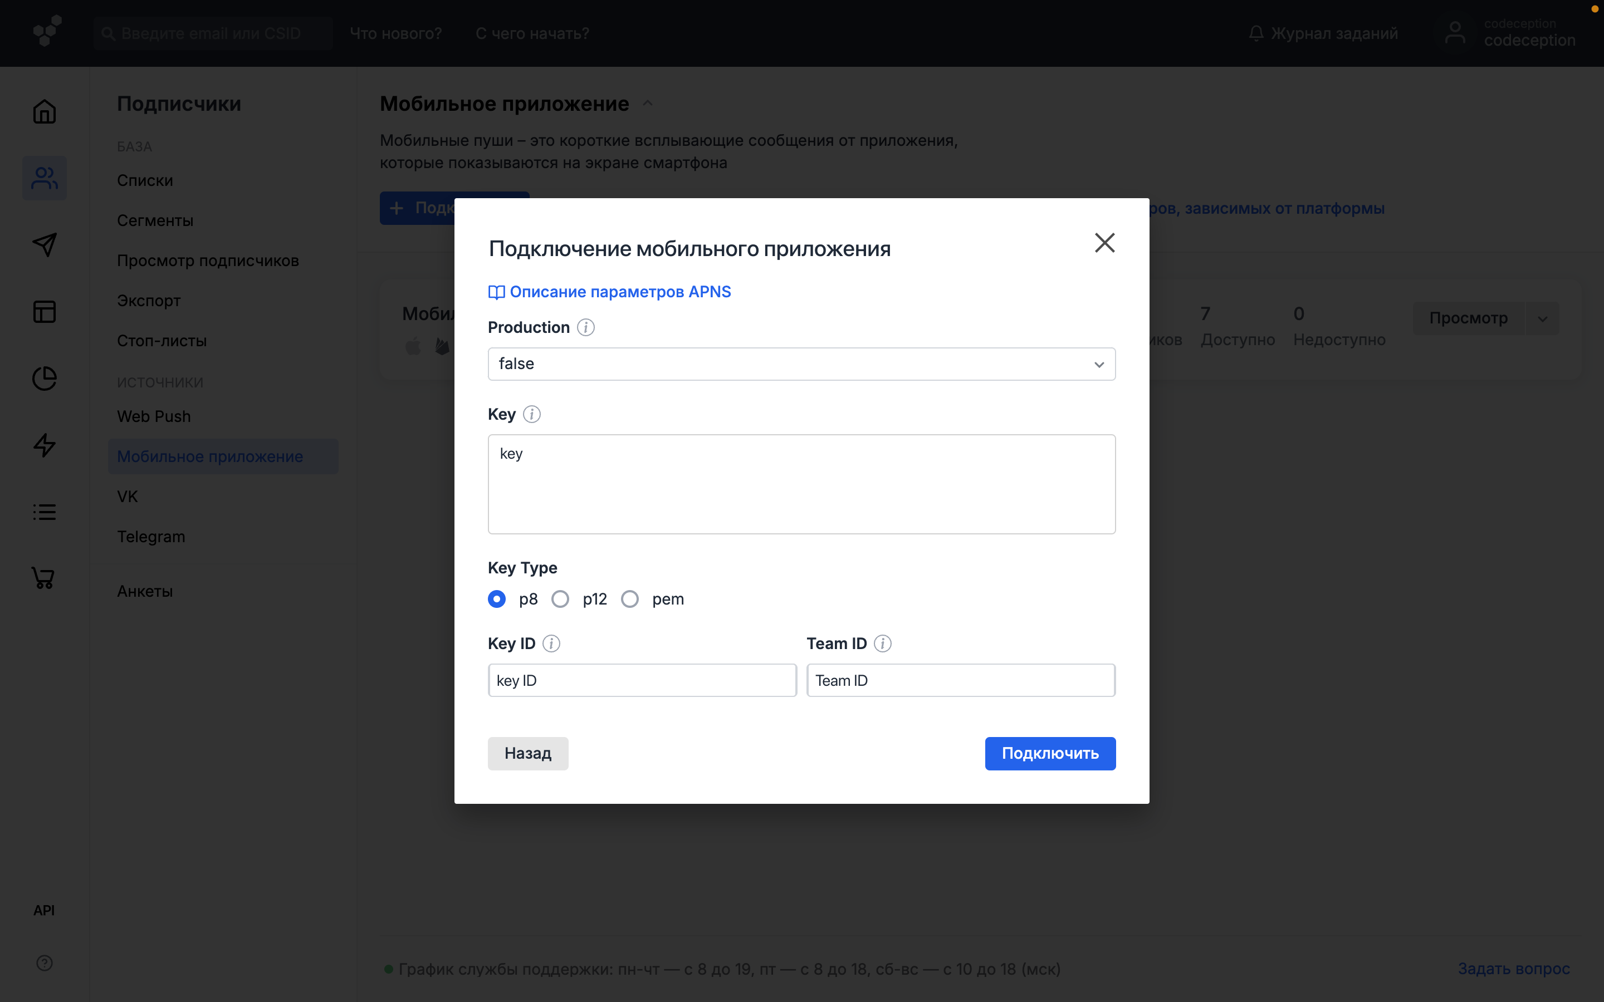Click the pie chart analytics icon
The width and height of the screenshot is (1604, 1002).
click(45, 379)
